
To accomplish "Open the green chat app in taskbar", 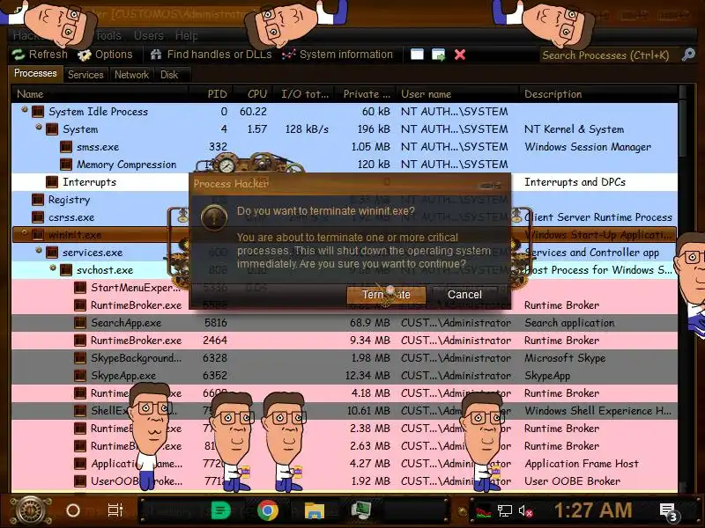I will [x=221, y=510].
